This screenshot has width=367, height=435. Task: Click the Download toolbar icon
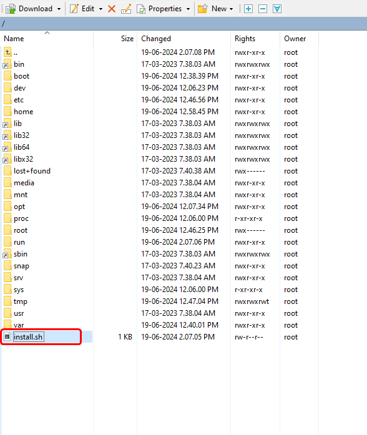(11, 9)
